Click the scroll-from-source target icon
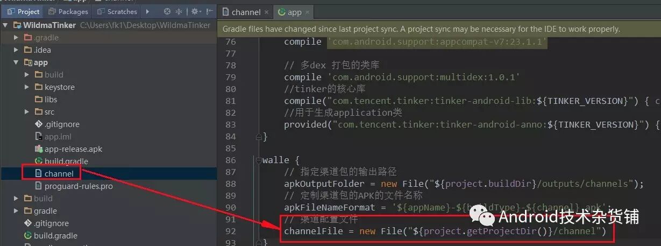 (167, 11)
